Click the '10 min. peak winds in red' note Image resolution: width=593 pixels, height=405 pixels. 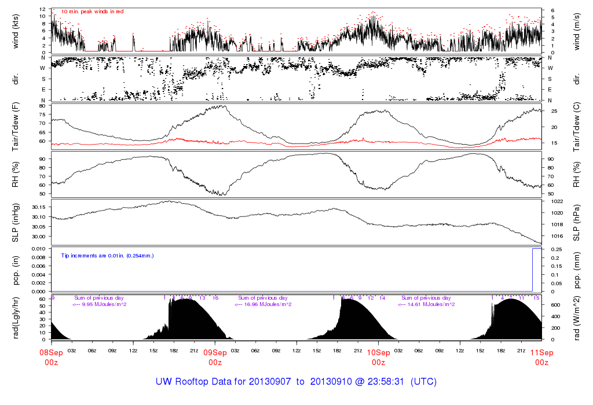point(92,12)
